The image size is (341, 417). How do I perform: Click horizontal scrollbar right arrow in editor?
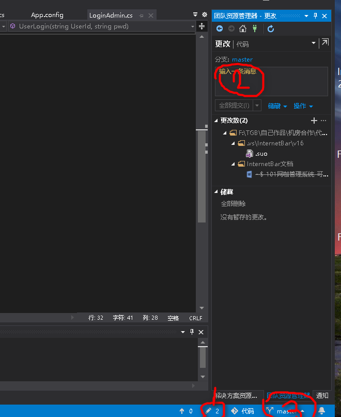point(72,318)
